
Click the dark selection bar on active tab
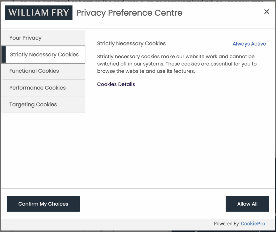4,55
